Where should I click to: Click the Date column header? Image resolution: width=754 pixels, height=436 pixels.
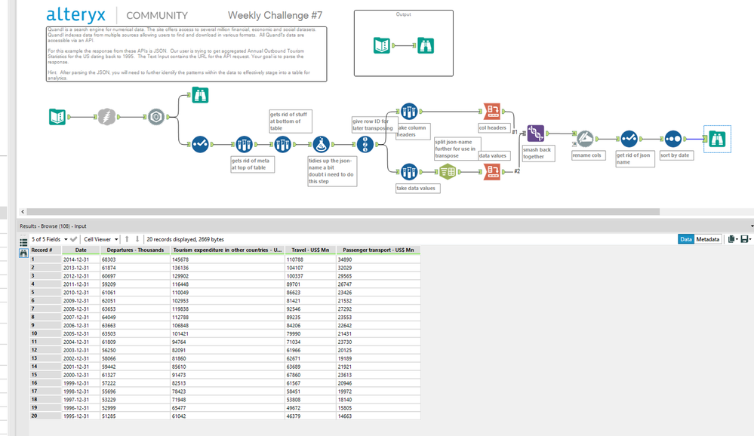coord(81,250)
